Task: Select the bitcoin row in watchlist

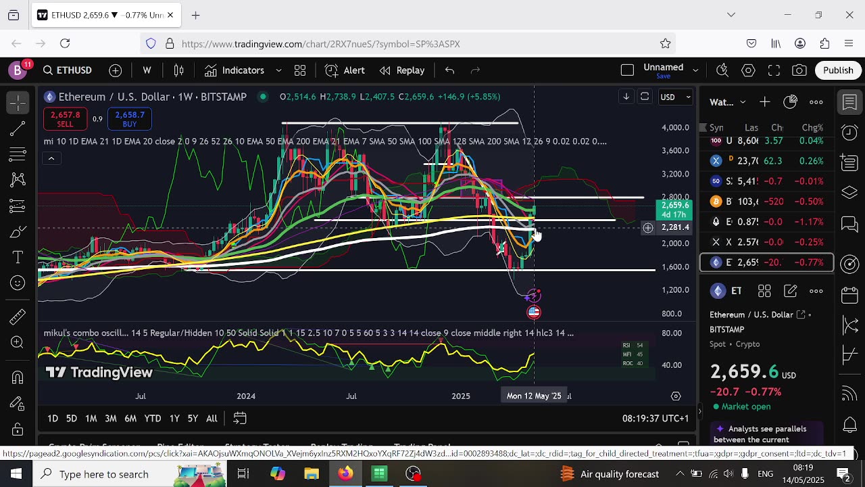Action: coord(767,202)
